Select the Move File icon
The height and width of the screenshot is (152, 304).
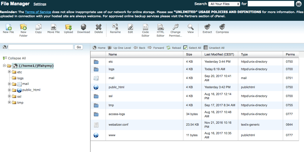(x=53, y=27)
